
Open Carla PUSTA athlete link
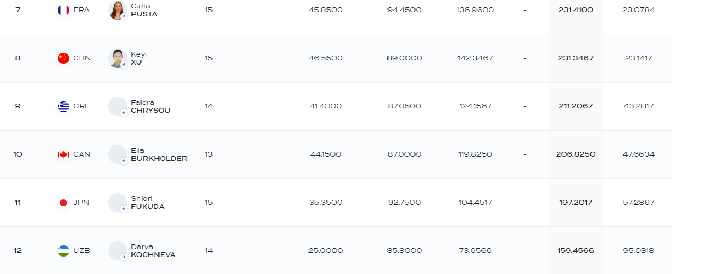click(144, 10)
